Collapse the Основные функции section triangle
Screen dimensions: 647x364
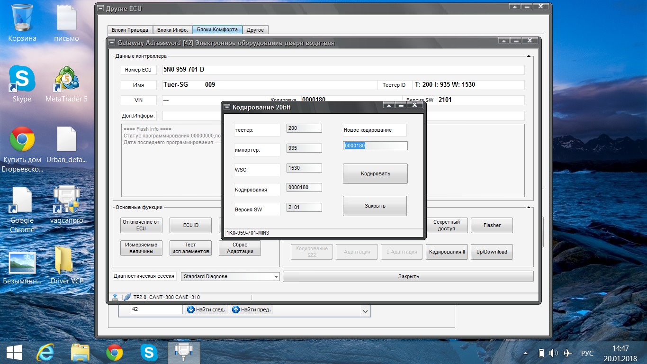click(x=529, y=207)
